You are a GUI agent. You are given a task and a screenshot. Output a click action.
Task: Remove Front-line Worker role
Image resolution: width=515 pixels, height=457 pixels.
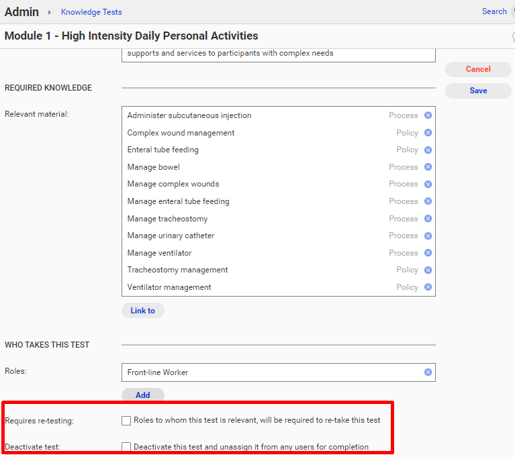[x=428, y=372]
